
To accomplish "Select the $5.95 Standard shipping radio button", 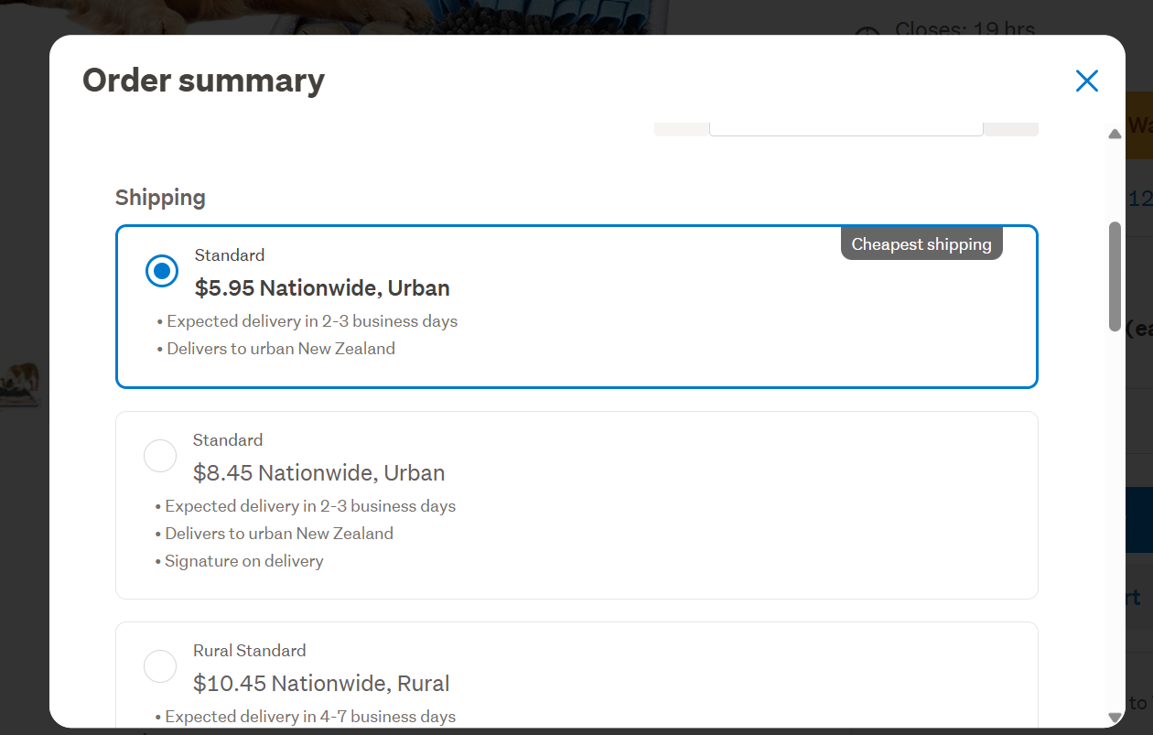I will [162, 271].
